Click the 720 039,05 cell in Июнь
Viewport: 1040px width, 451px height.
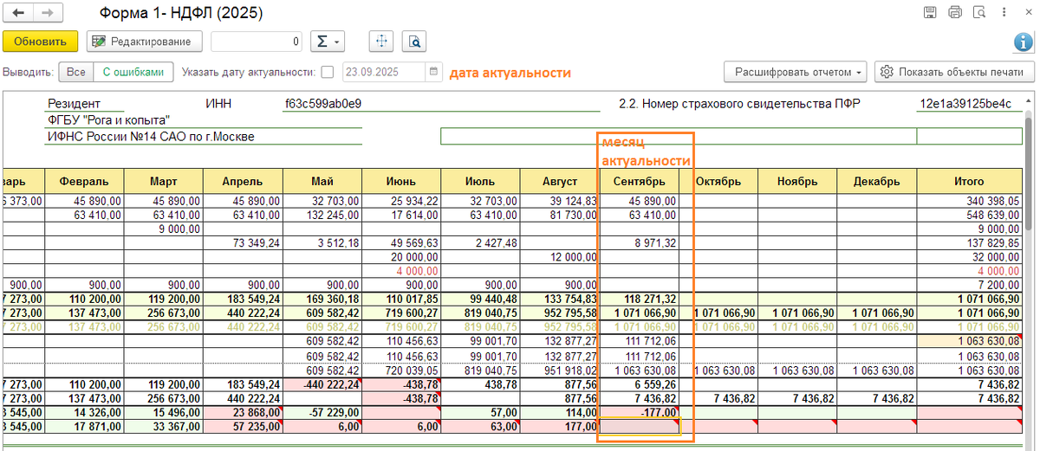click(401, 370)
